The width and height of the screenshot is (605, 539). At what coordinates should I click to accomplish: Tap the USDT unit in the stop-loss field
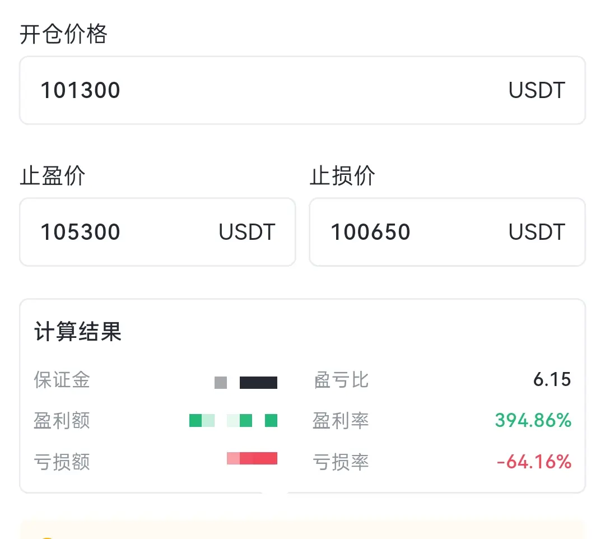(x=537, y=232)
